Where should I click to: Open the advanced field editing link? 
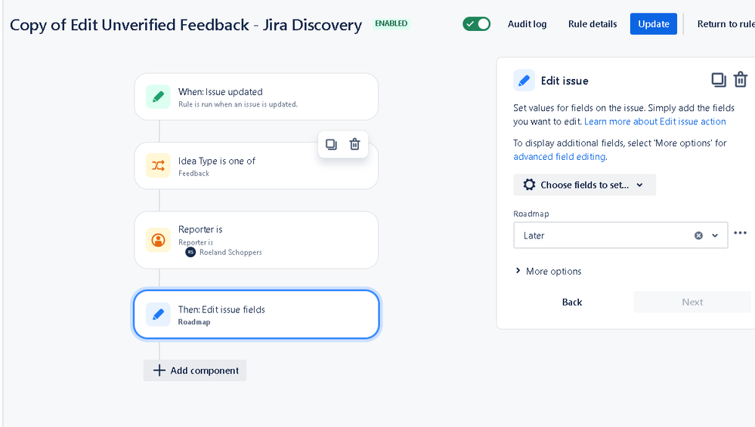click(559, 157)
